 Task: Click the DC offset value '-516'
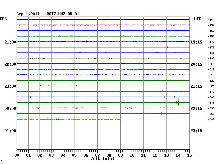(211, 75)
